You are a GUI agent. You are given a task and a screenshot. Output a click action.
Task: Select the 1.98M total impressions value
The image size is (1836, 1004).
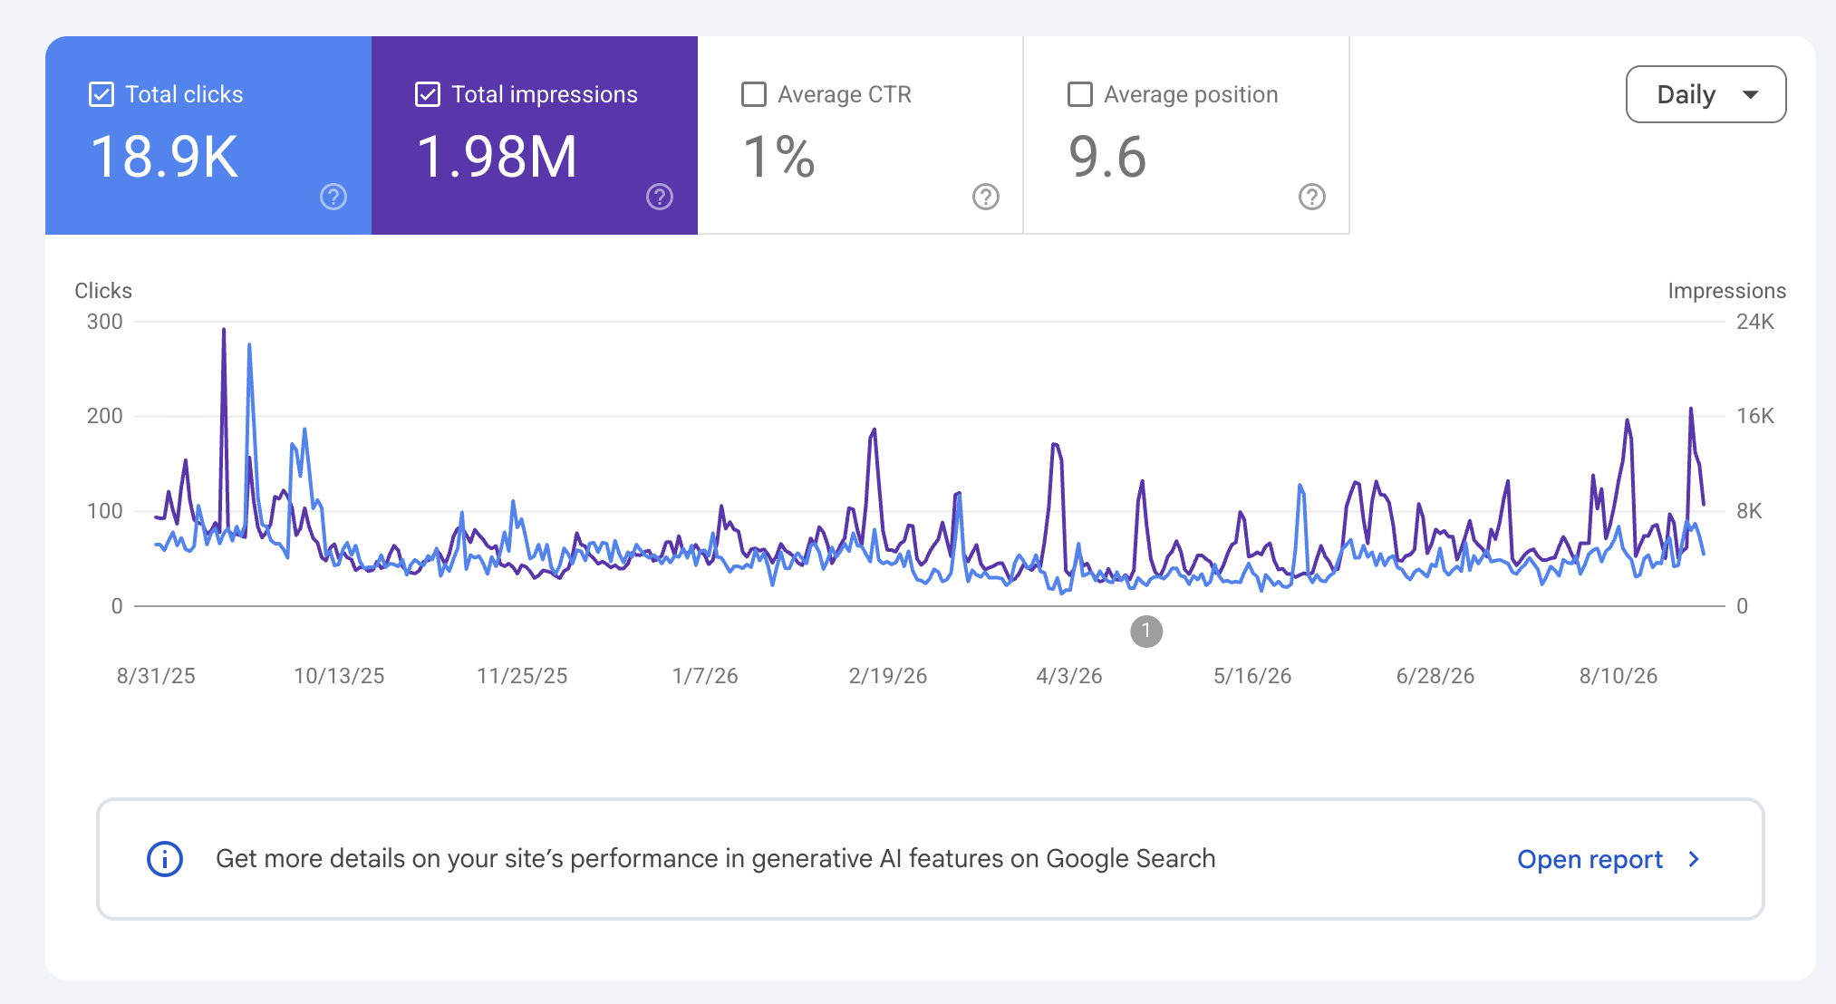[497, 157]
